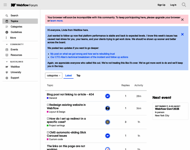Click the Events calendar icon
Screen dimensions: 190x150
[x=7, y=49]
